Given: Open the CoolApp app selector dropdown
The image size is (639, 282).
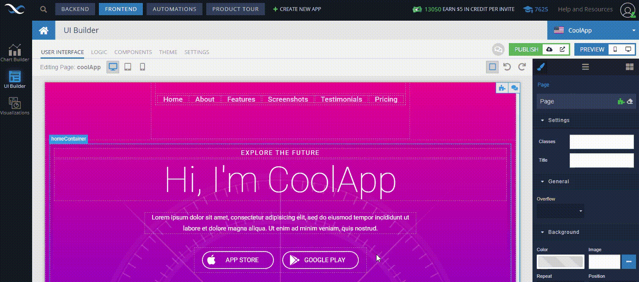Looking at the screenshot, I should tap(593, 30).
